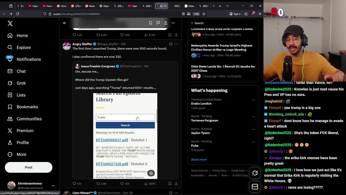Screen dimensions: 346x195
Task: Open the Terms of Service footer link
Action: (199, 171)
